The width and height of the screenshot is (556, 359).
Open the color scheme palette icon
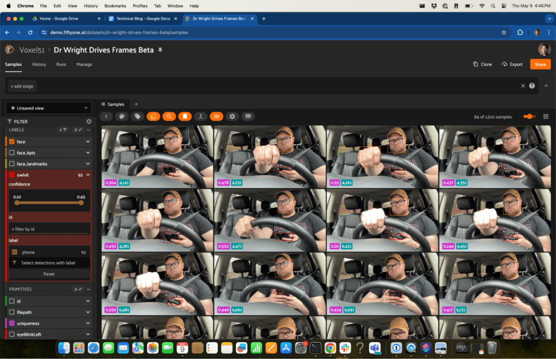point(122,117)
